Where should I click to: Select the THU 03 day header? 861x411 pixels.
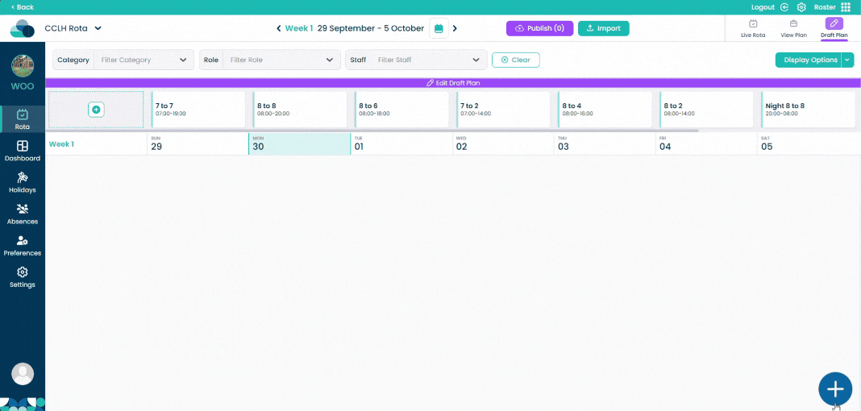click(x=605, y=143)
